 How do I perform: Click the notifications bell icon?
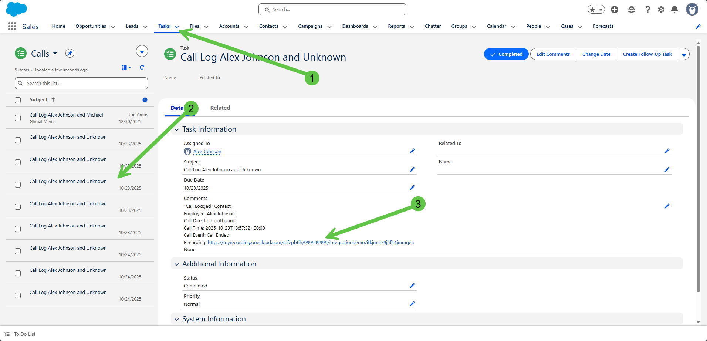click(x=674, y=10)
